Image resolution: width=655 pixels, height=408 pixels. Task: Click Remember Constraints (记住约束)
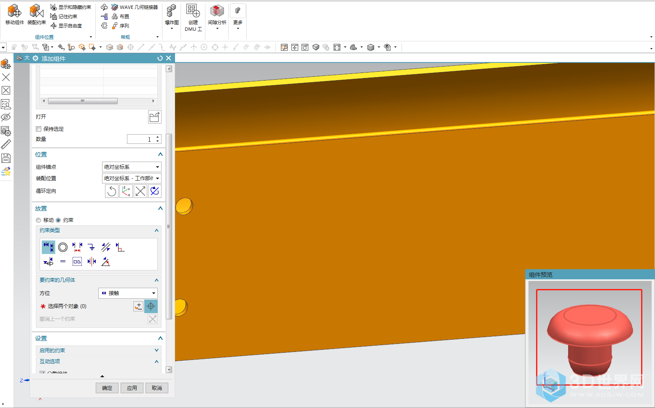[64, 16]
